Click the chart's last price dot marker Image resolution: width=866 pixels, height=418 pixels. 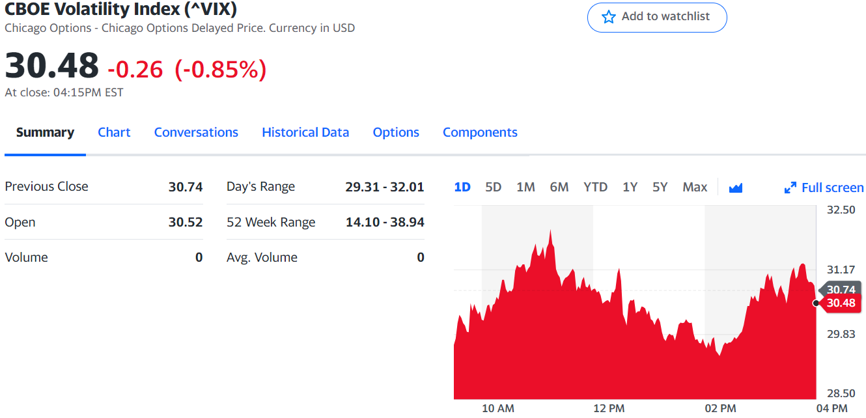[x=816, y=303]
